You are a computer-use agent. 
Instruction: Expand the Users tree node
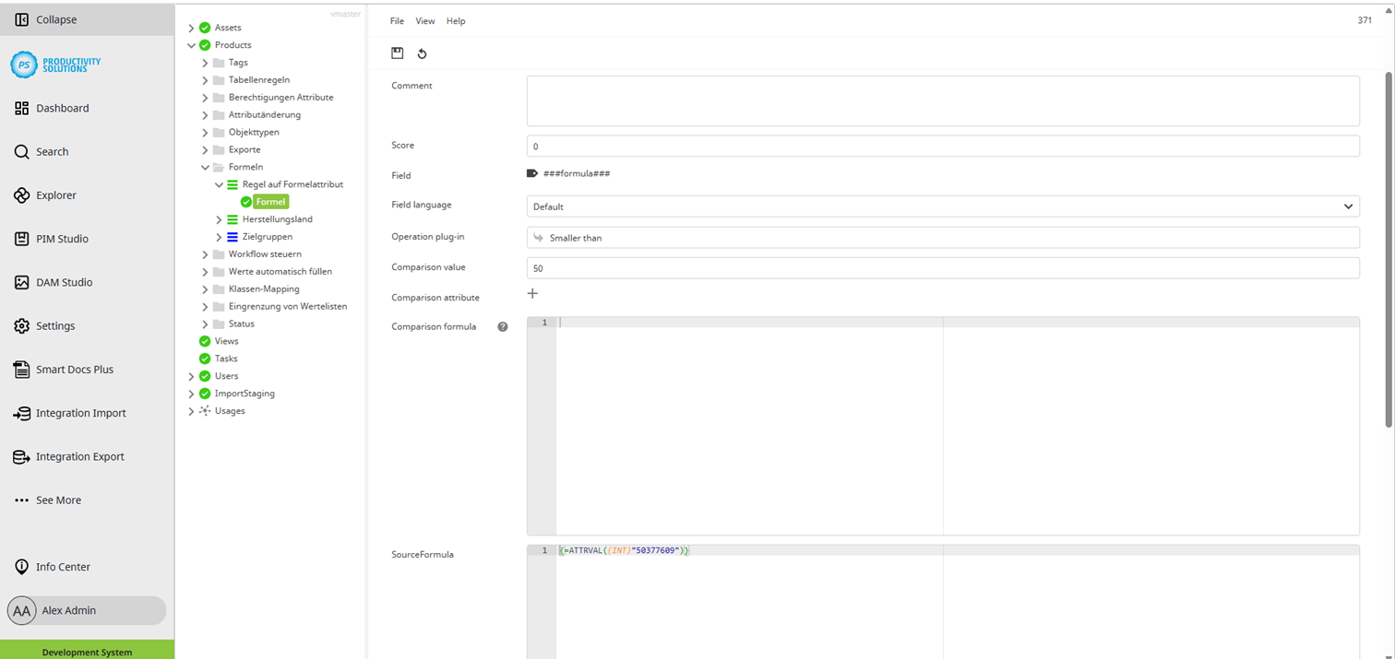pos(192,376)
